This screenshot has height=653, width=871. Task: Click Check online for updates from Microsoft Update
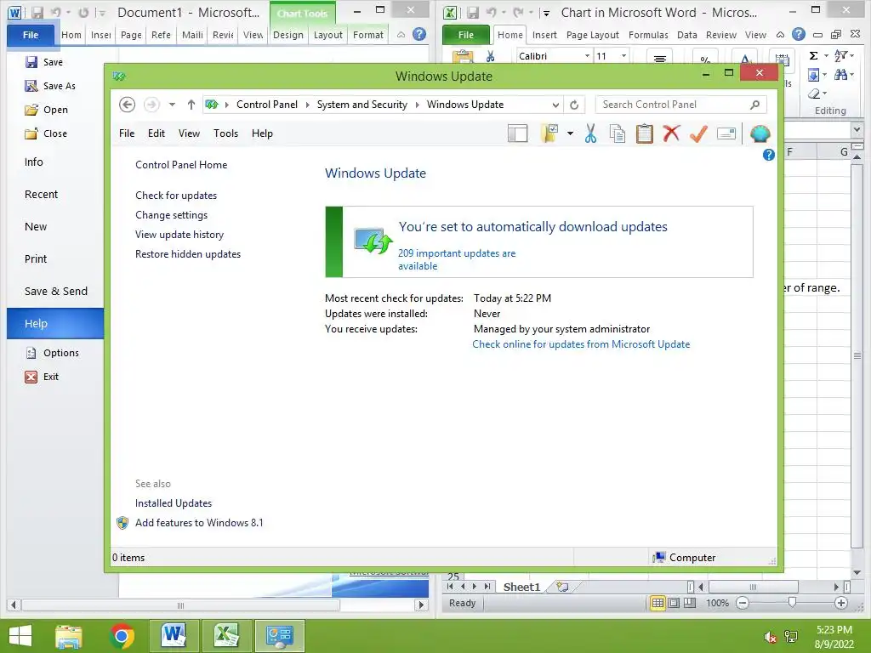581,344
